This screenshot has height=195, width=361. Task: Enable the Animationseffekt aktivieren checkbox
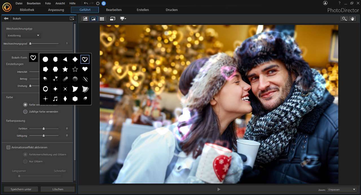[x=8, y=147]
